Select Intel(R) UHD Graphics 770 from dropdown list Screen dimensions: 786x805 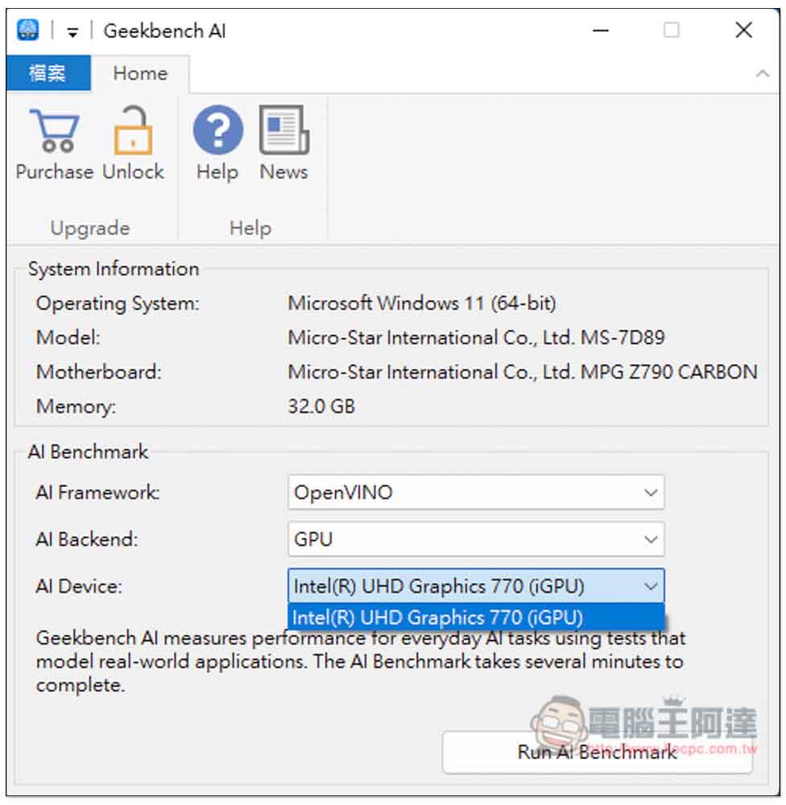pyautogui.click(x=476, y=617)
